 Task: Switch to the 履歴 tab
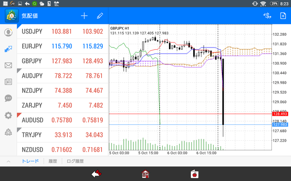coord(53,161)
